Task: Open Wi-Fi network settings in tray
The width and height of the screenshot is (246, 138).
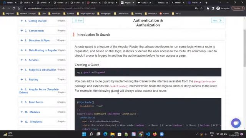Action: [x=218, y=134]
